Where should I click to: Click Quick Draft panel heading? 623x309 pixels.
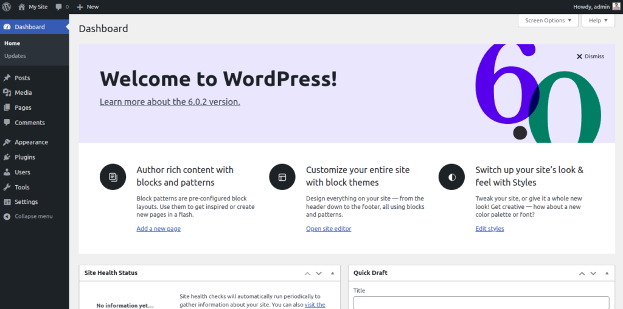click(x=371, y=273)
